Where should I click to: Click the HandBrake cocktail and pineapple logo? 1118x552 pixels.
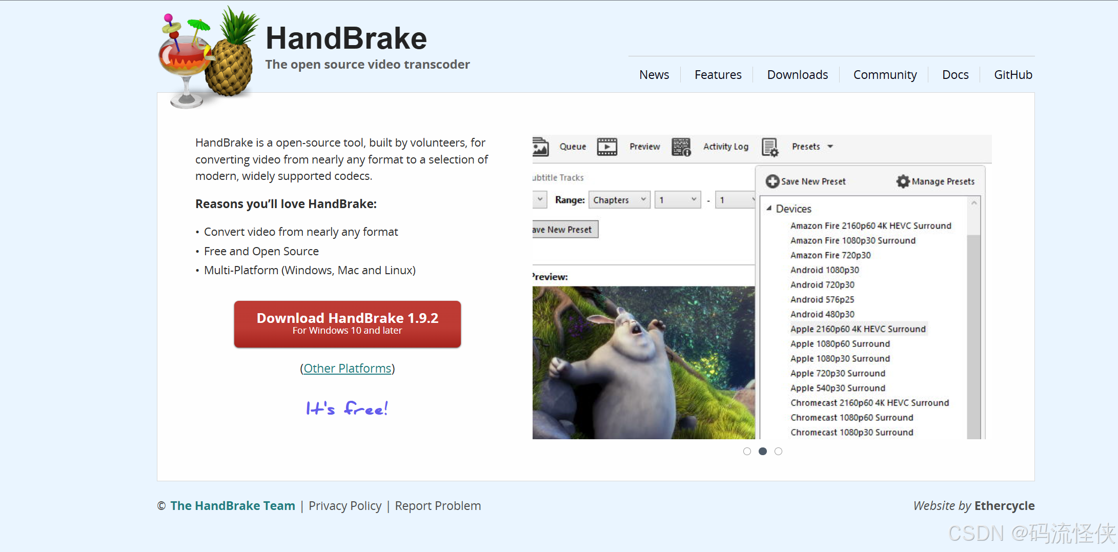[x=208, y=56]
